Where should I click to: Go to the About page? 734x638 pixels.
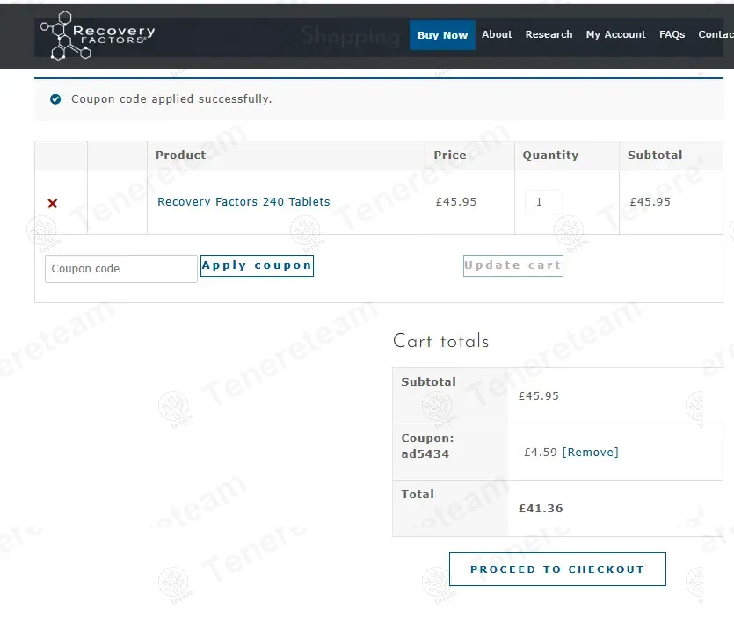[498, 34]
